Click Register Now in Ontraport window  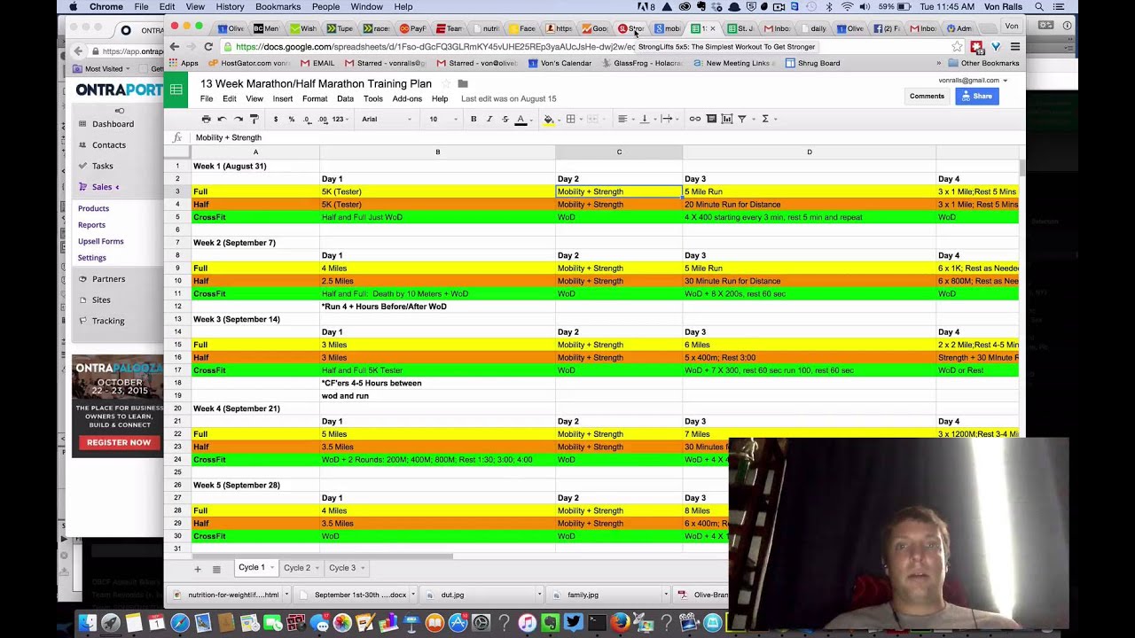[x=119, y=442]
